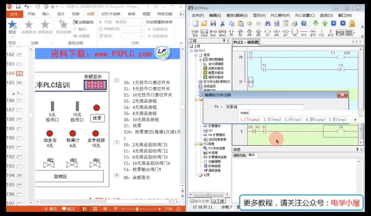The image size is (371, 216).
Task: Open XCPPro 文件(F) menu
Action: [x=198, y=15]
